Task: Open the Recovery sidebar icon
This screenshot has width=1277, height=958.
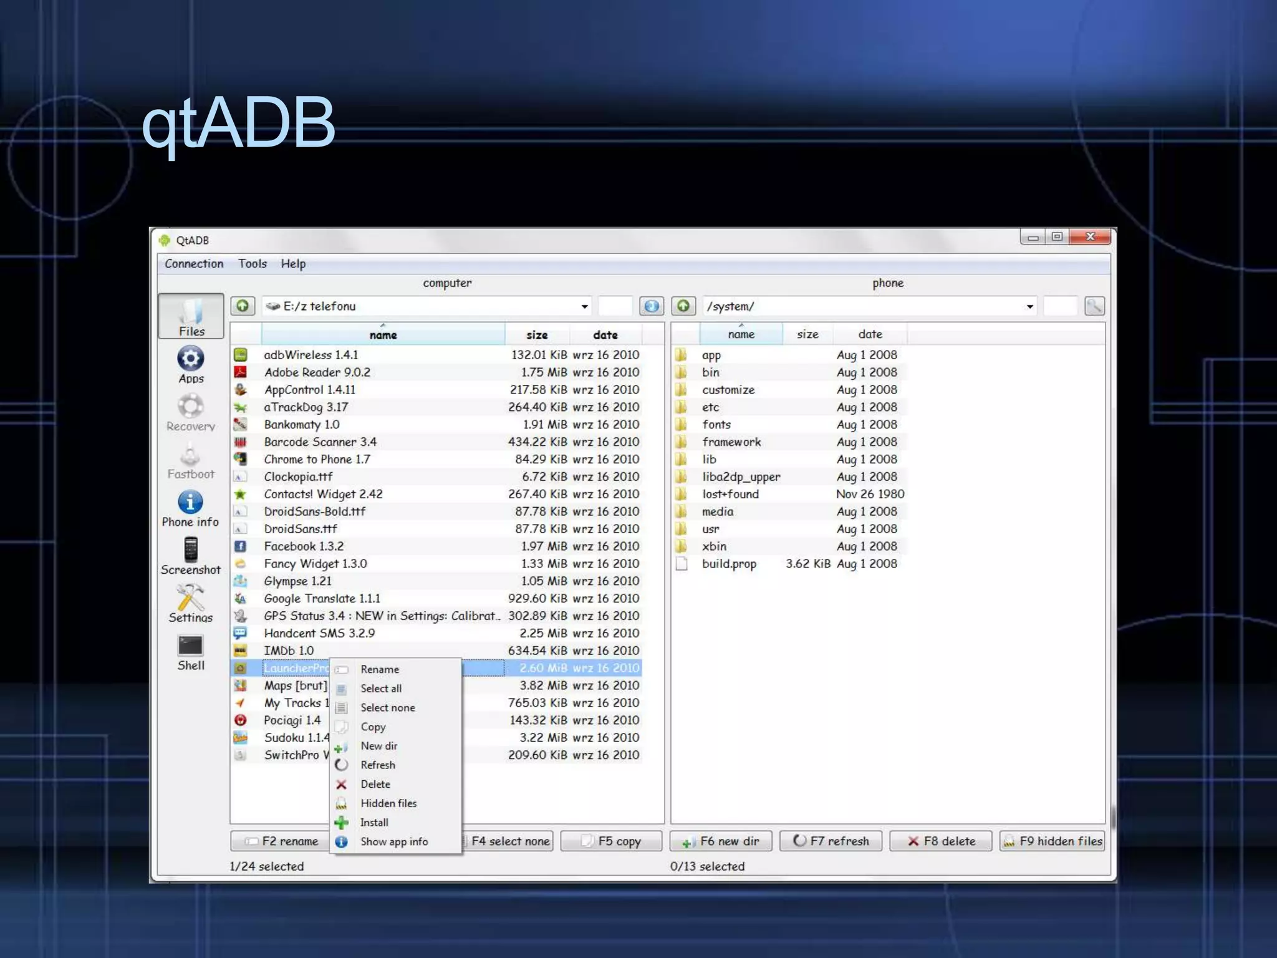Action: tap(190, 412)
